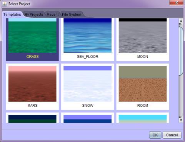Screen dimensions: 185x142
Task: Close the Select Project dialog
Action: click(176, 2)
